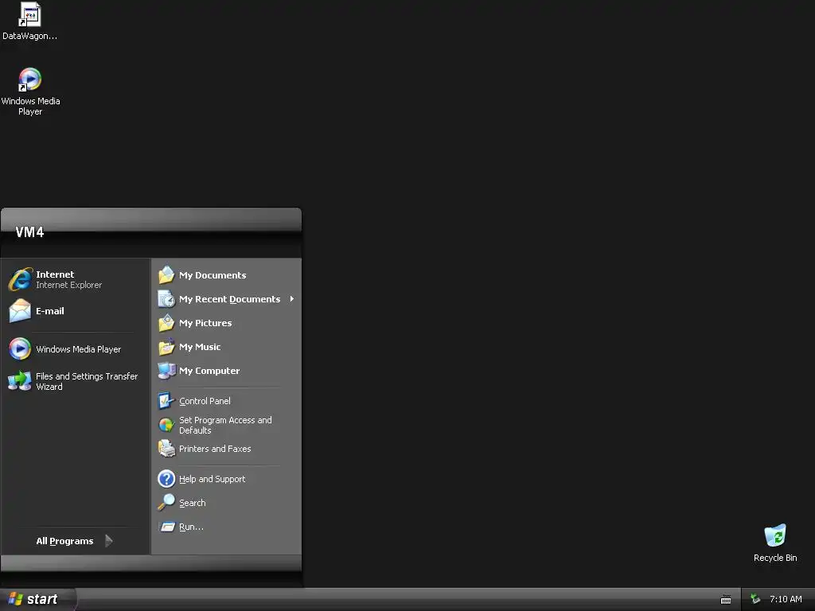Click the Start button on taskbar
This screenshot has width=815, height=611.
click(37, 600)
